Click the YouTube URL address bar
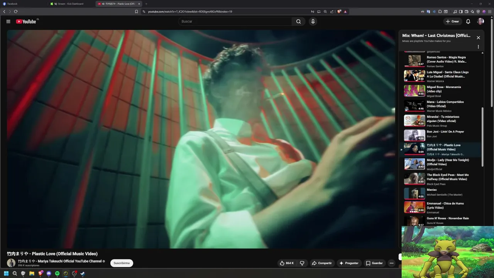 226,12
